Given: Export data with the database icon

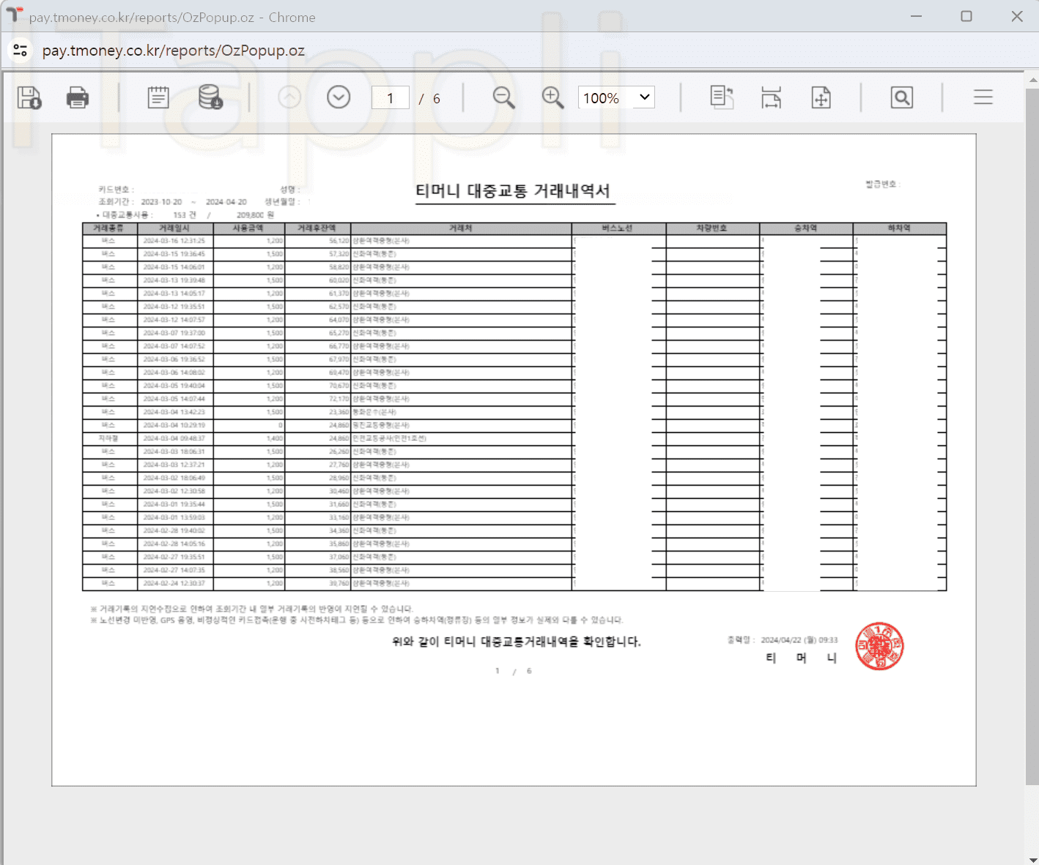Looking at the screenshot, I should tap(210, 97).
